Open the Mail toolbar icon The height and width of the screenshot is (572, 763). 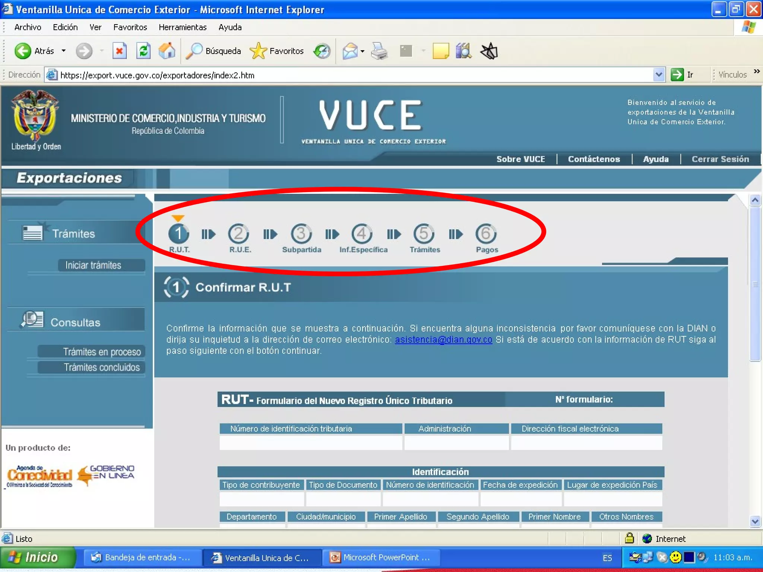click(x=350, y=51)
